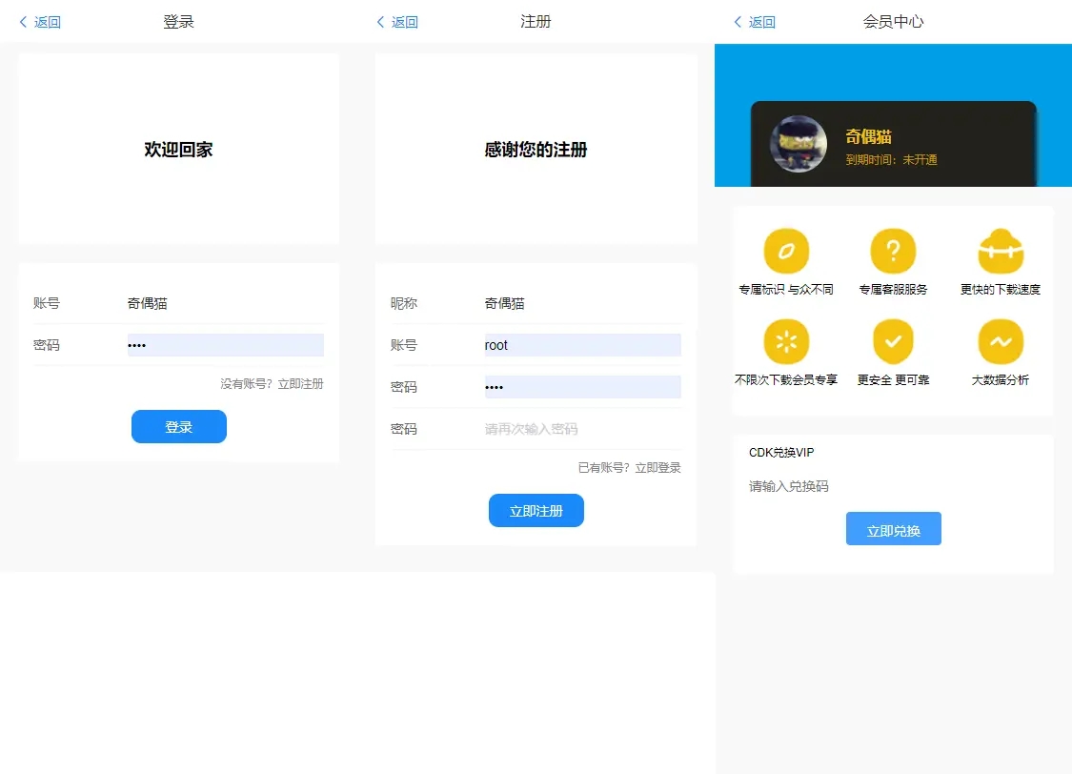Click the back chevron on 登录 page
1072x774 pixels.
pyautogui.click(x=21, y=21)
